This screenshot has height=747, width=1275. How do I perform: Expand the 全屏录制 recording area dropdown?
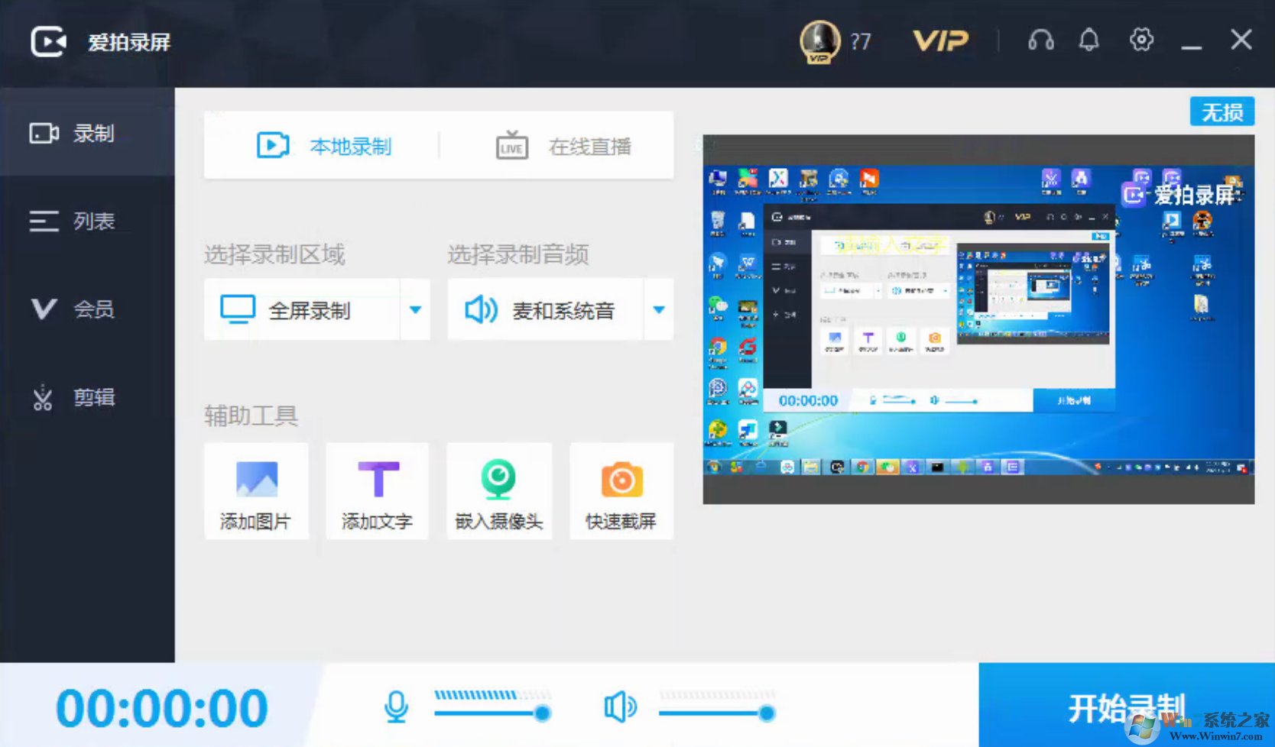[x=415, y=310]
